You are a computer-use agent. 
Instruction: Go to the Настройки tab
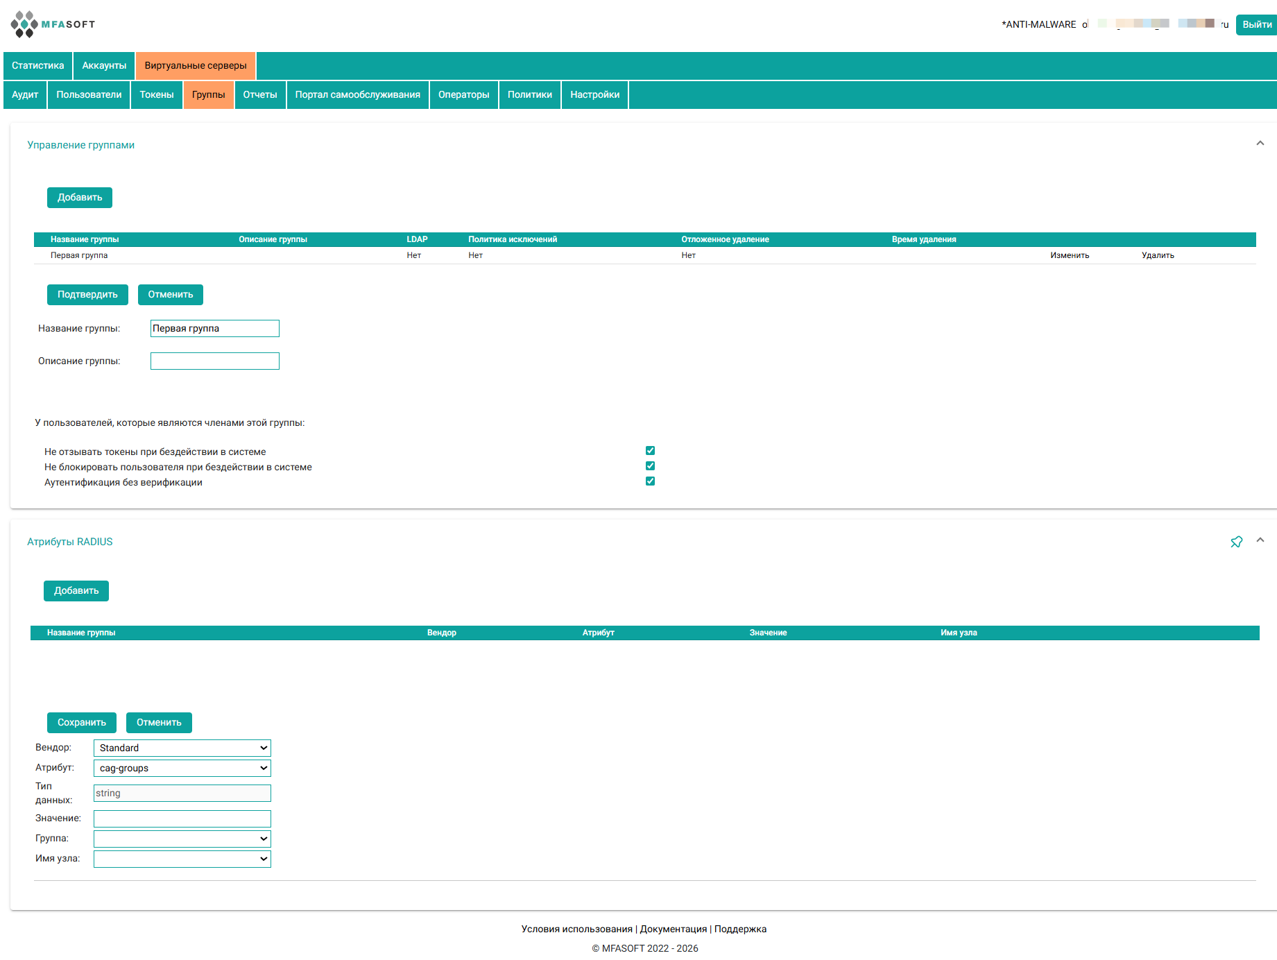pyautogui.click(x=595, y=95)
